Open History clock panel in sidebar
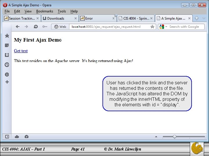The width and height of the screenshot is (209, 156). 7,65
